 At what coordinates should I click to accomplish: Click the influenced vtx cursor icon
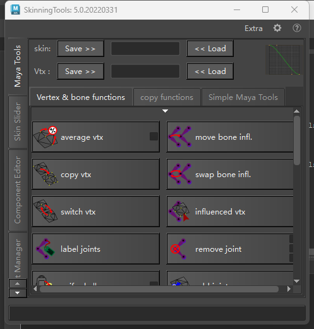point(179,211)
